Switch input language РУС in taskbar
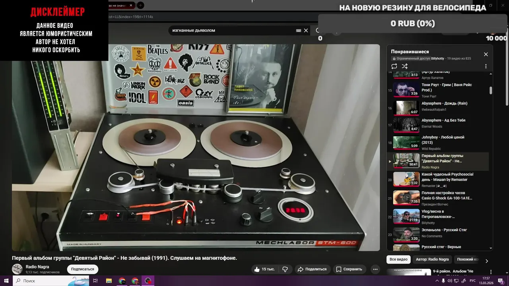509x286 pixels. [473, 281]
